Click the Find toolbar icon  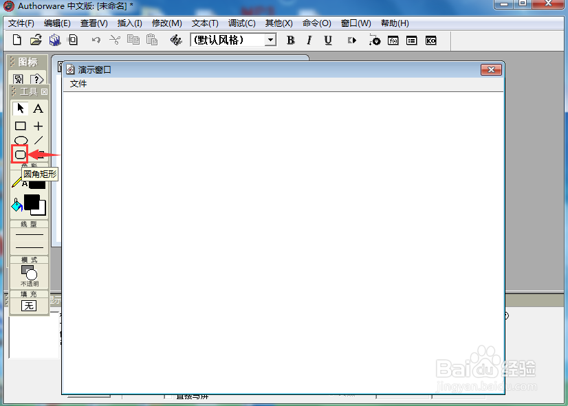point(176,40)
